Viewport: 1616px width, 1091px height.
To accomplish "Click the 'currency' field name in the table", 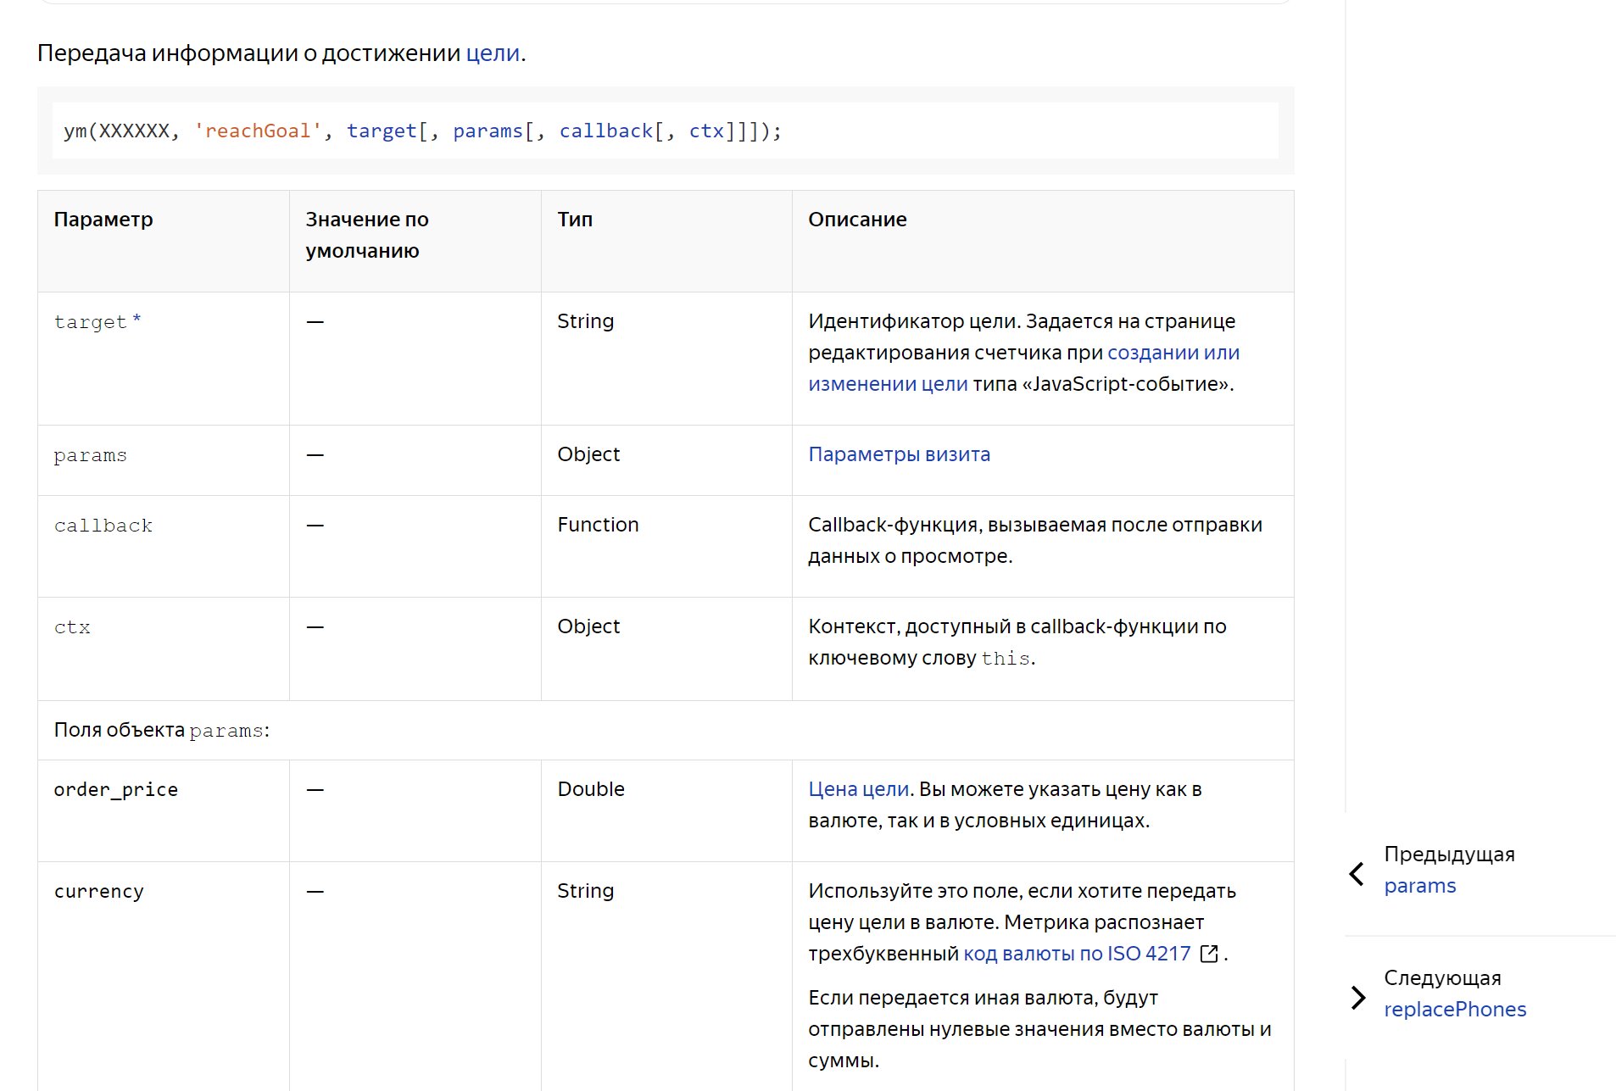I will [x=99, y=892].
